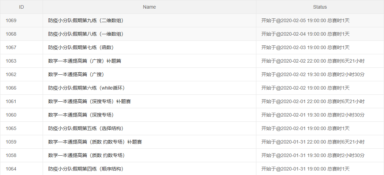384x175 pixels.
Task: Click ID cell 1069
Action: (11, 20)
